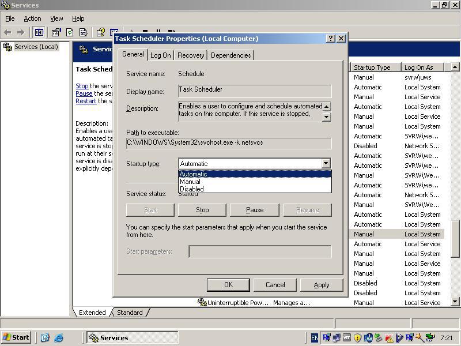Open the File menu

10,18
